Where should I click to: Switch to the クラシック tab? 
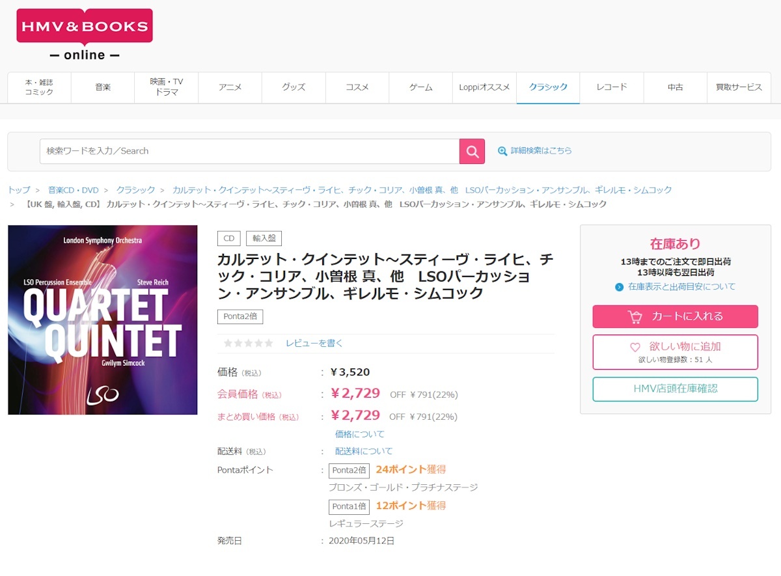tap(547, 87)
